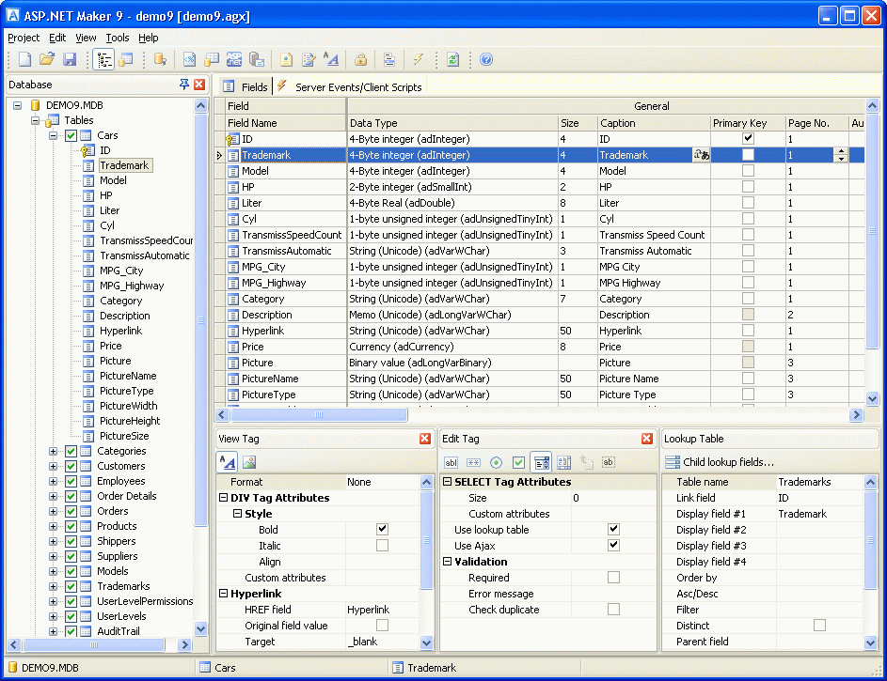
Task: Click the green refresh toolbar icon
Action: click(x=452, y=59)
